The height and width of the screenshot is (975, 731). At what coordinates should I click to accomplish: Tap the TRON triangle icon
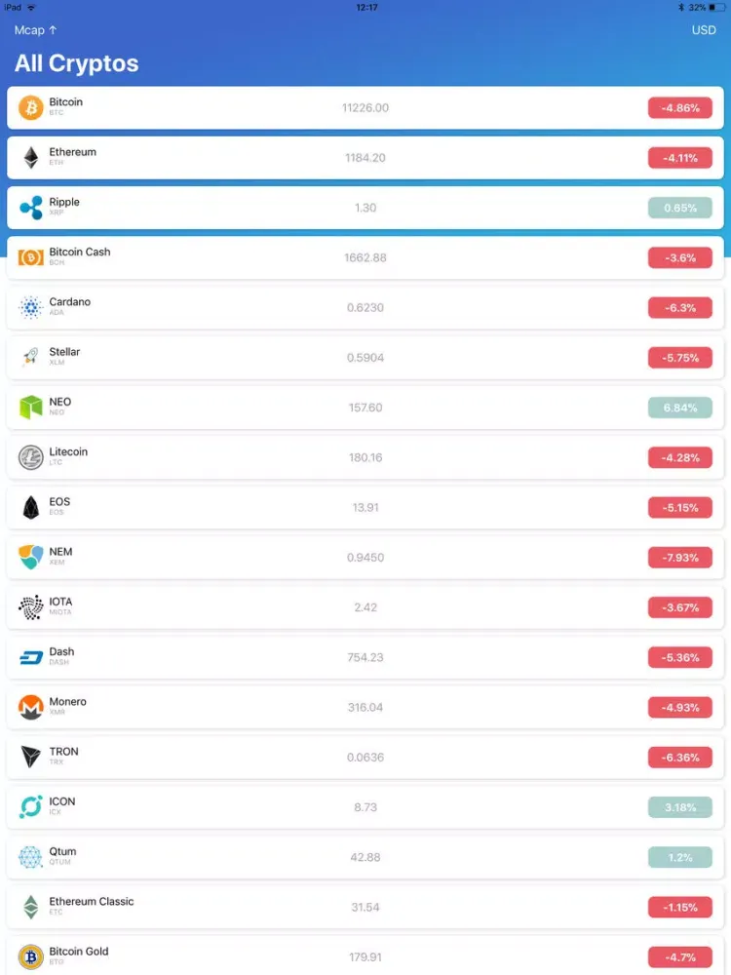pyautogui.click(x=31, y=757)
